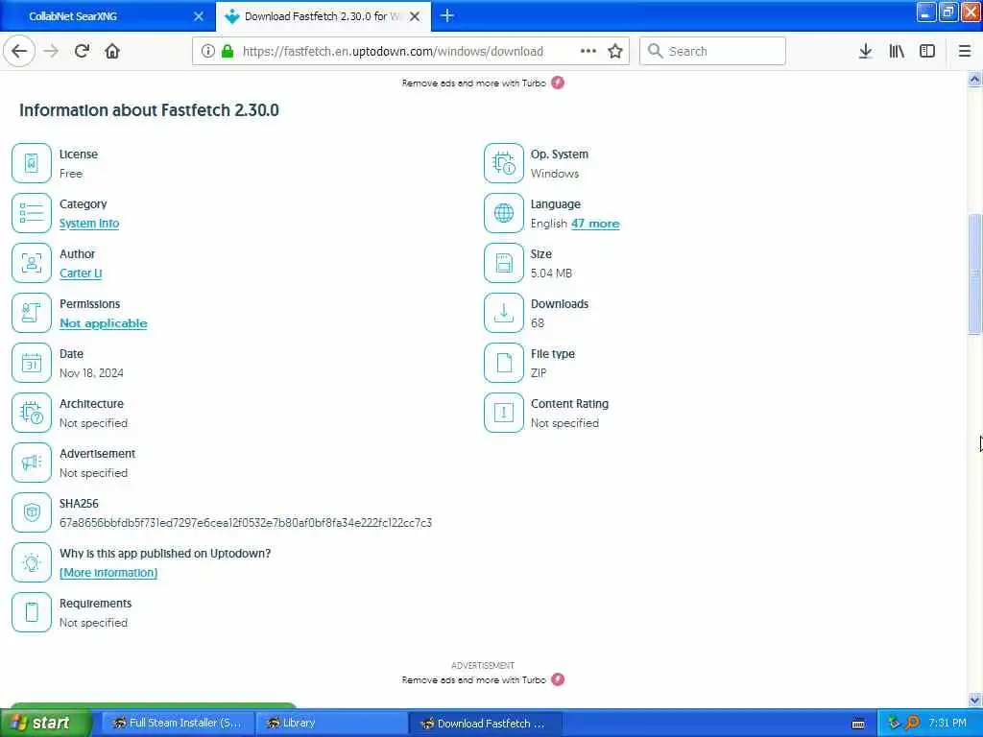Click the scrollbar up arrow
This screenshot has height=737, width=983.
coord(974,79)
